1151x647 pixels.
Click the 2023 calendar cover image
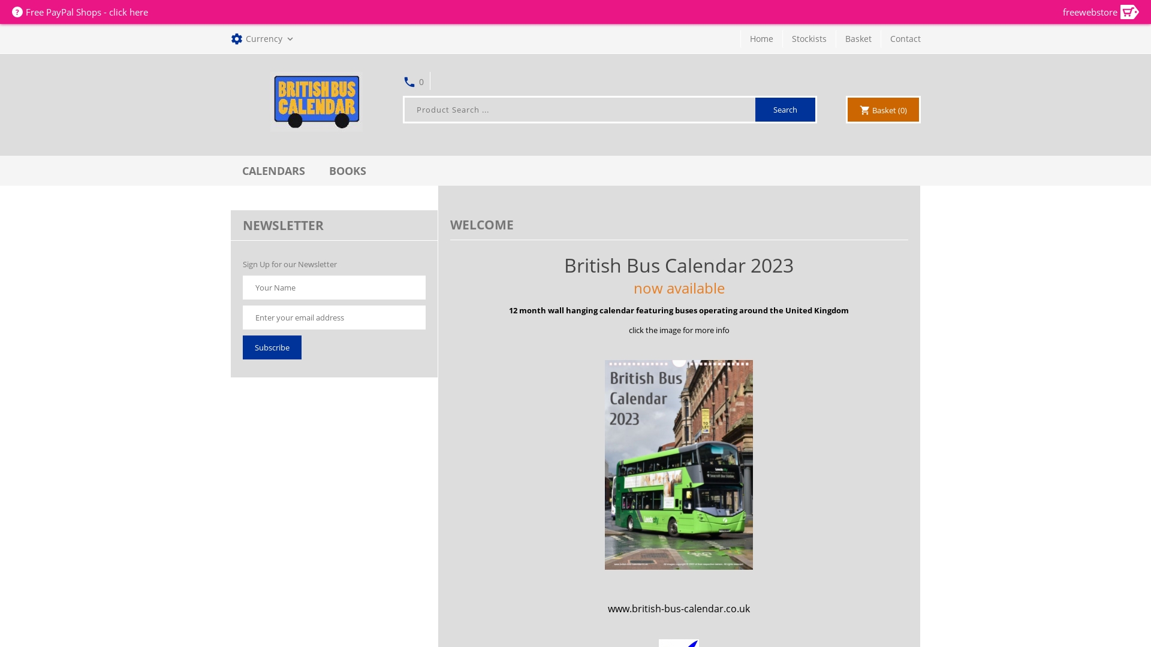(679, 464)
